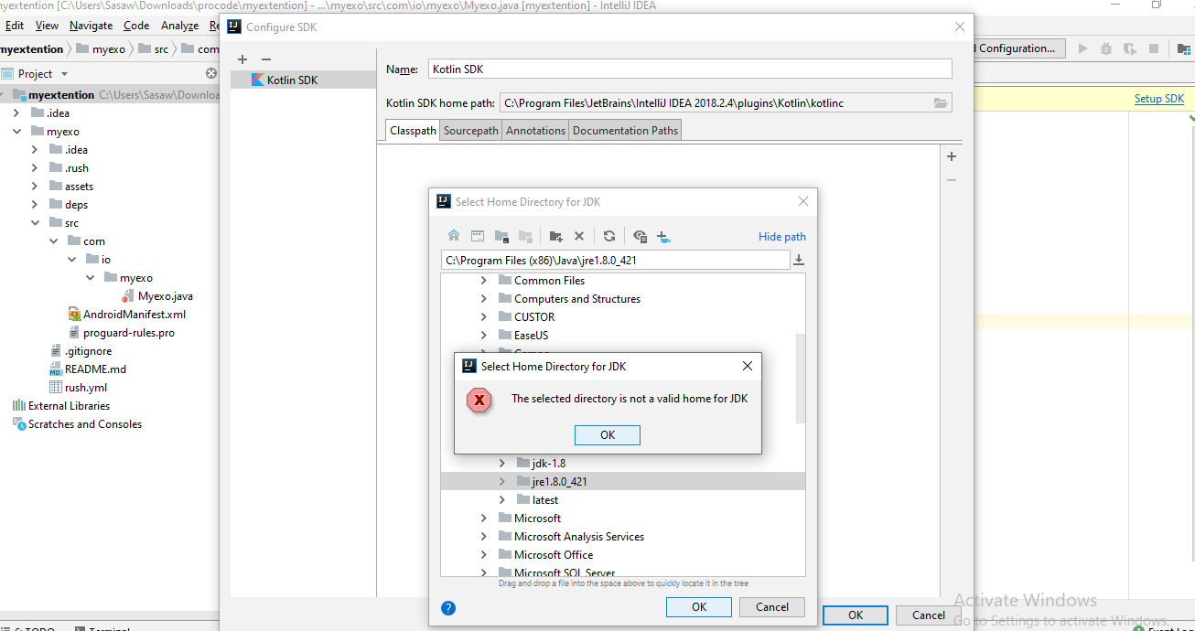Click the minus icon above the SDK list
This screenshot has width=1195, height=631.
pos(266,59)
